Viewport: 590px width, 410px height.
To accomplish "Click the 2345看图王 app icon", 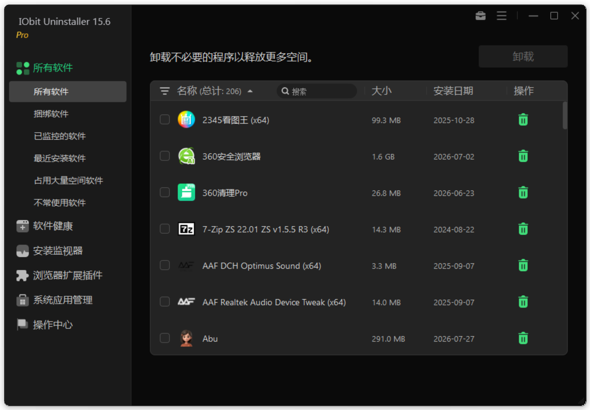I will (x=186, y=120).
